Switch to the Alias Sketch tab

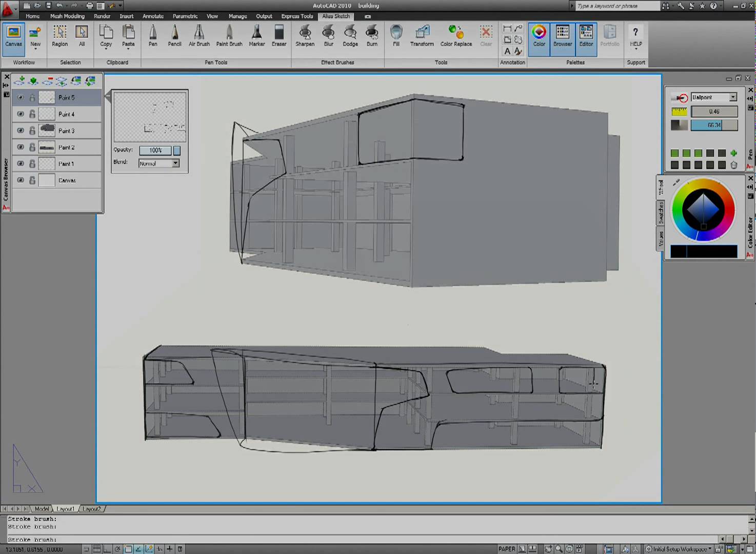point(336,16)
